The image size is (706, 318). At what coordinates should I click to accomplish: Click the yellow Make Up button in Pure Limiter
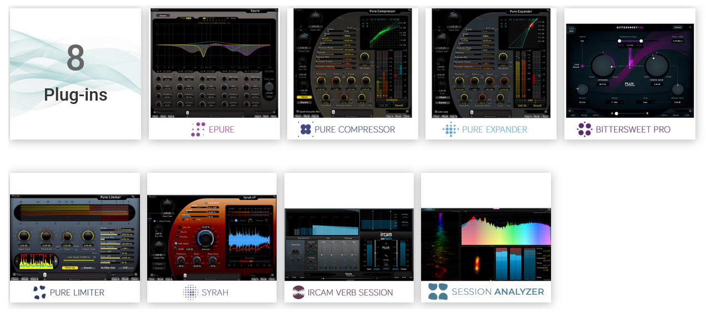(70, 267)
